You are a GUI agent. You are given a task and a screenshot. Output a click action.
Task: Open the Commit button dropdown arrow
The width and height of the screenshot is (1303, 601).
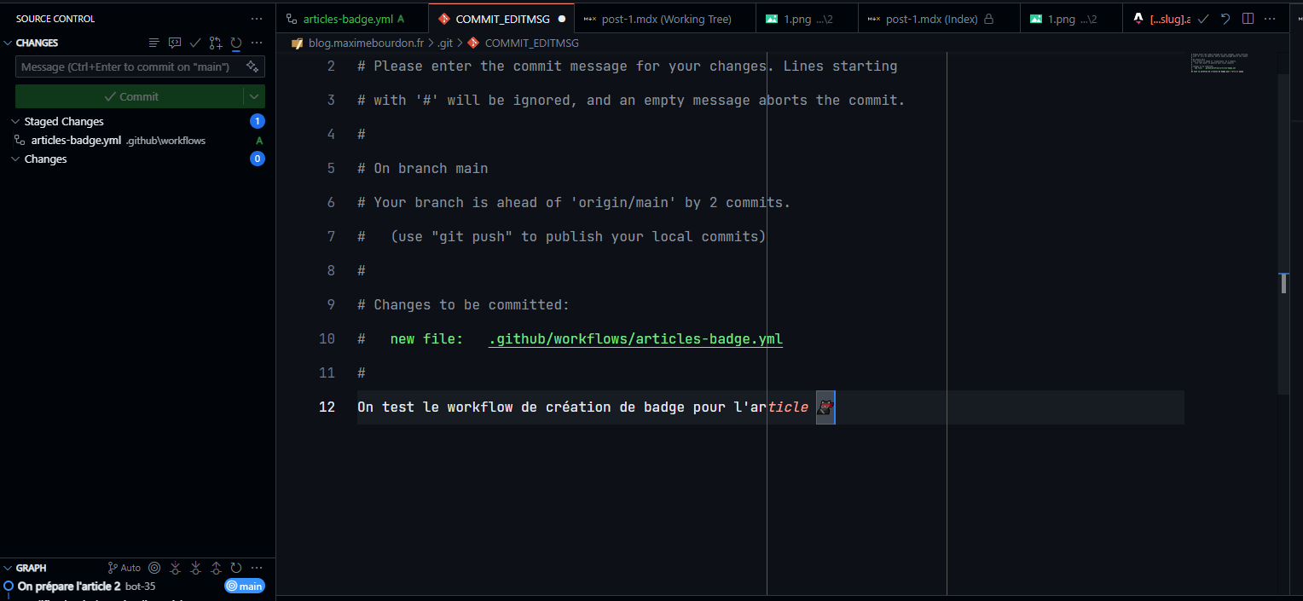point(253,96)
